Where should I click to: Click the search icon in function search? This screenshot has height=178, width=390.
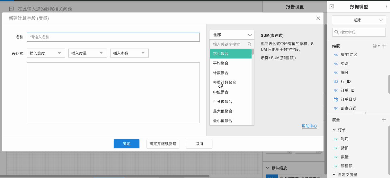point(250,44)
